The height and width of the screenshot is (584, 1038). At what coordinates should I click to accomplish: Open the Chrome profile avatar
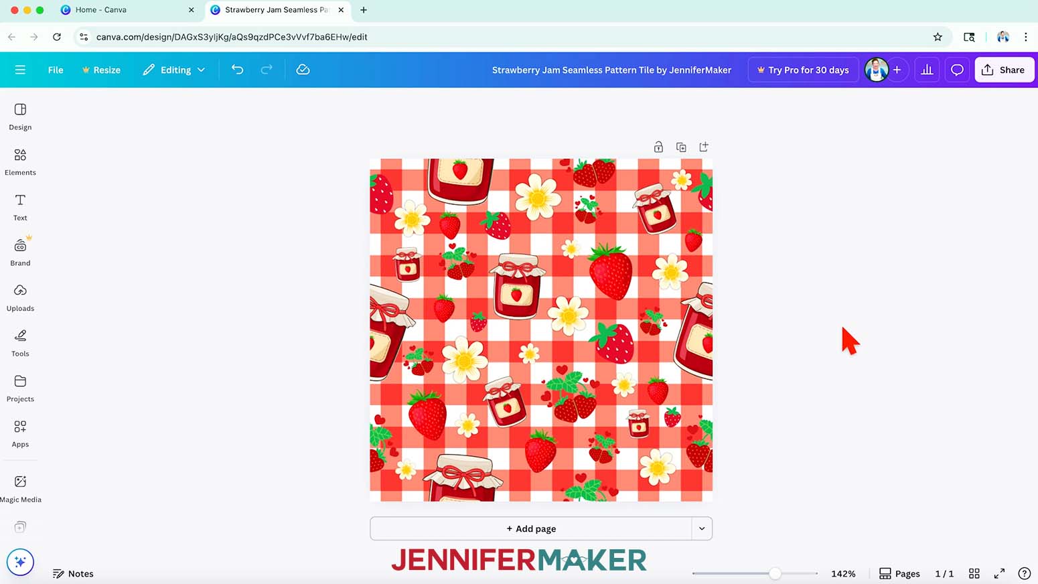[1003, 37]
